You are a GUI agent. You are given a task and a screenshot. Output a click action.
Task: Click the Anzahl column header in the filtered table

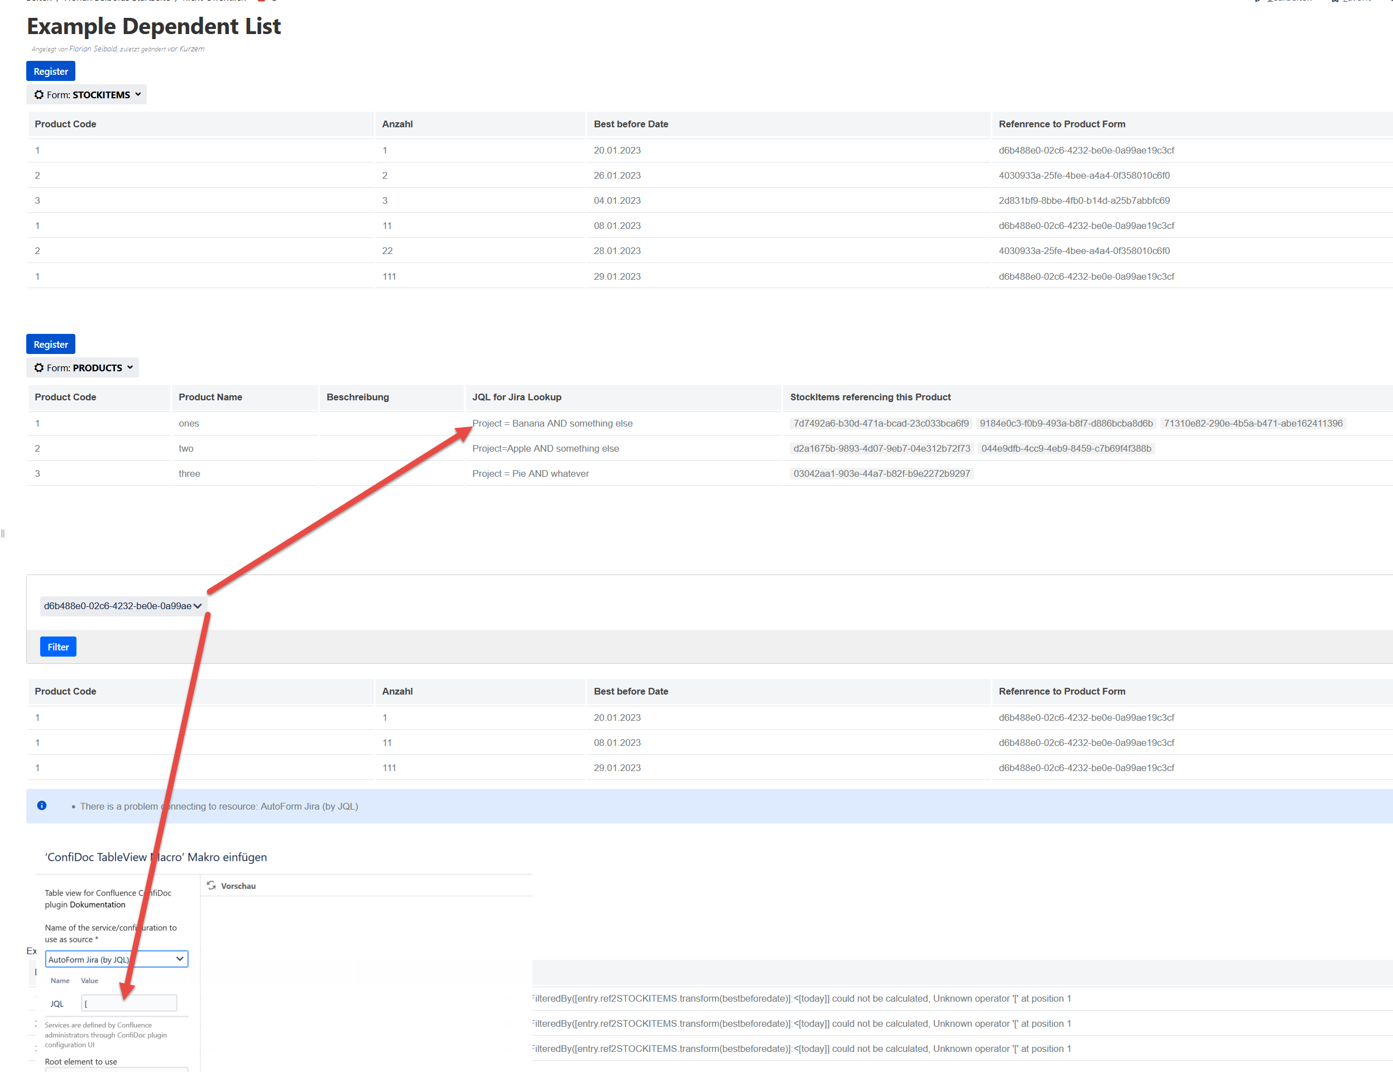tap(397, 691)
